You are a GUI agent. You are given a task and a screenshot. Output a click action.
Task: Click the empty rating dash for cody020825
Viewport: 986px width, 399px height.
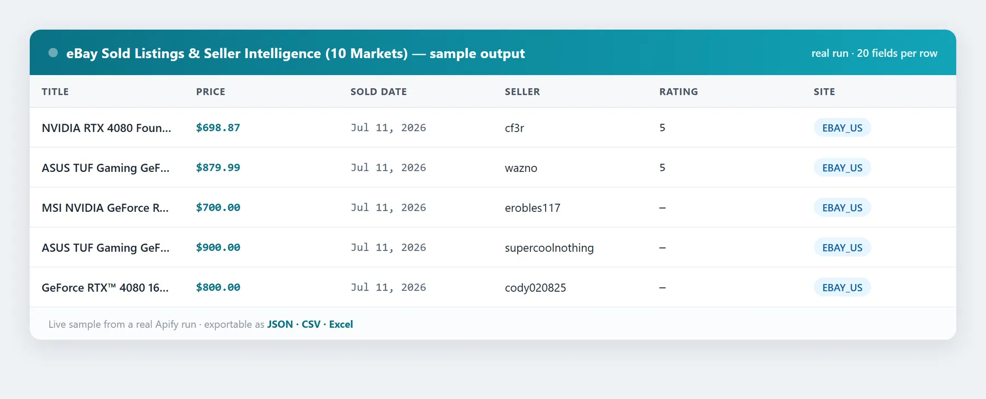click(x=662, y=287)
